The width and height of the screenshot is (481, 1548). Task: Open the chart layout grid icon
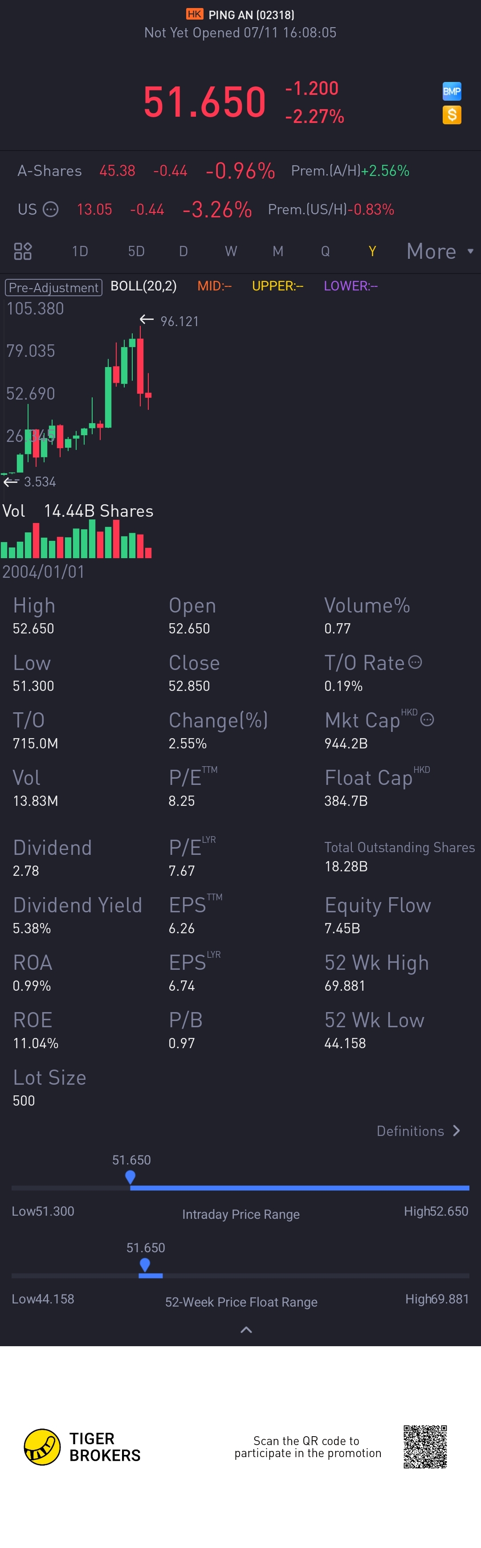tap(23, 251)
